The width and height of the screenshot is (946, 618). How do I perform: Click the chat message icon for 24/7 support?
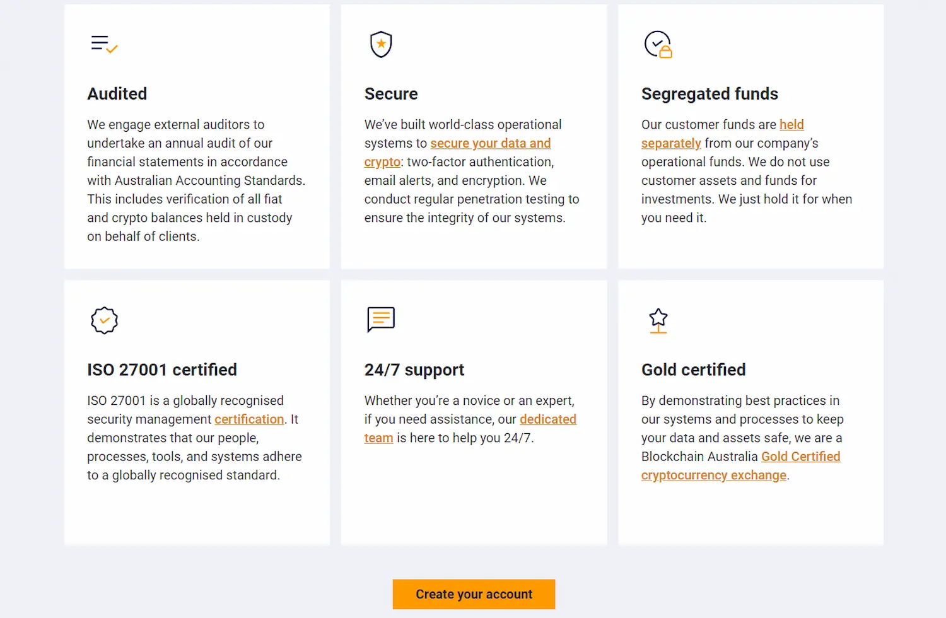(x=381, y=320)
